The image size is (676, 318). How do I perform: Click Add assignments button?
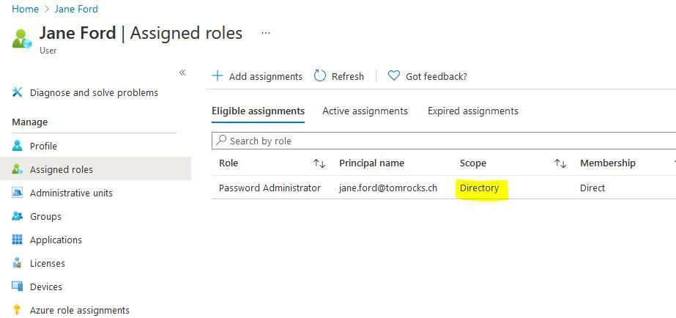click(x=257, y=76)
